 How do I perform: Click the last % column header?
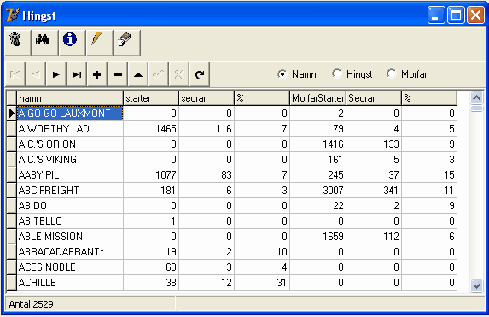429,98
